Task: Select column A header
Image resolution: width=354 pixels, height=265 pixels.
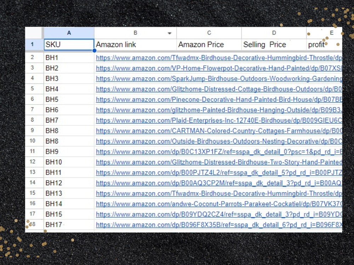Action: (x=69, y=33)
